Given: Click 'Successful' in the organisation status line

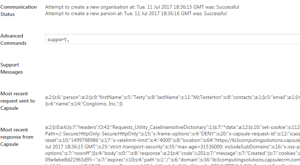Looking at the screenshot, I should (x=227, y=7).
